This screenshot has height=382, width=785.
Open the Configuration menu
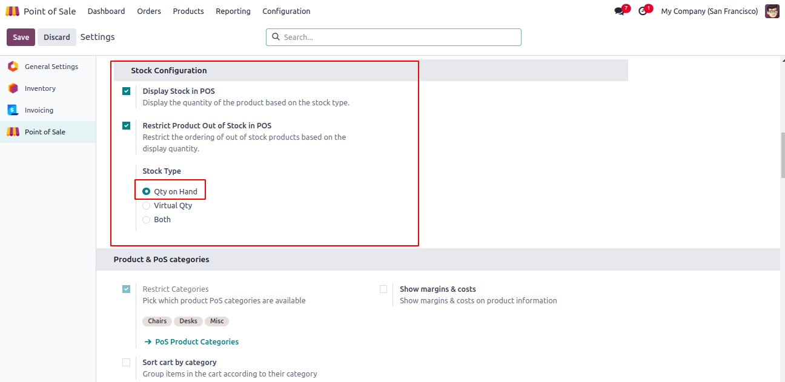287,12
